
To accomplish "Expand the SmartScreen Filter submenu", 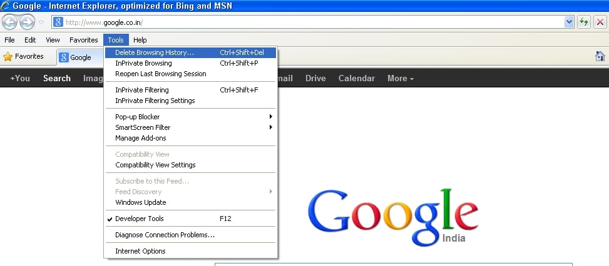I will pos(190,127).
